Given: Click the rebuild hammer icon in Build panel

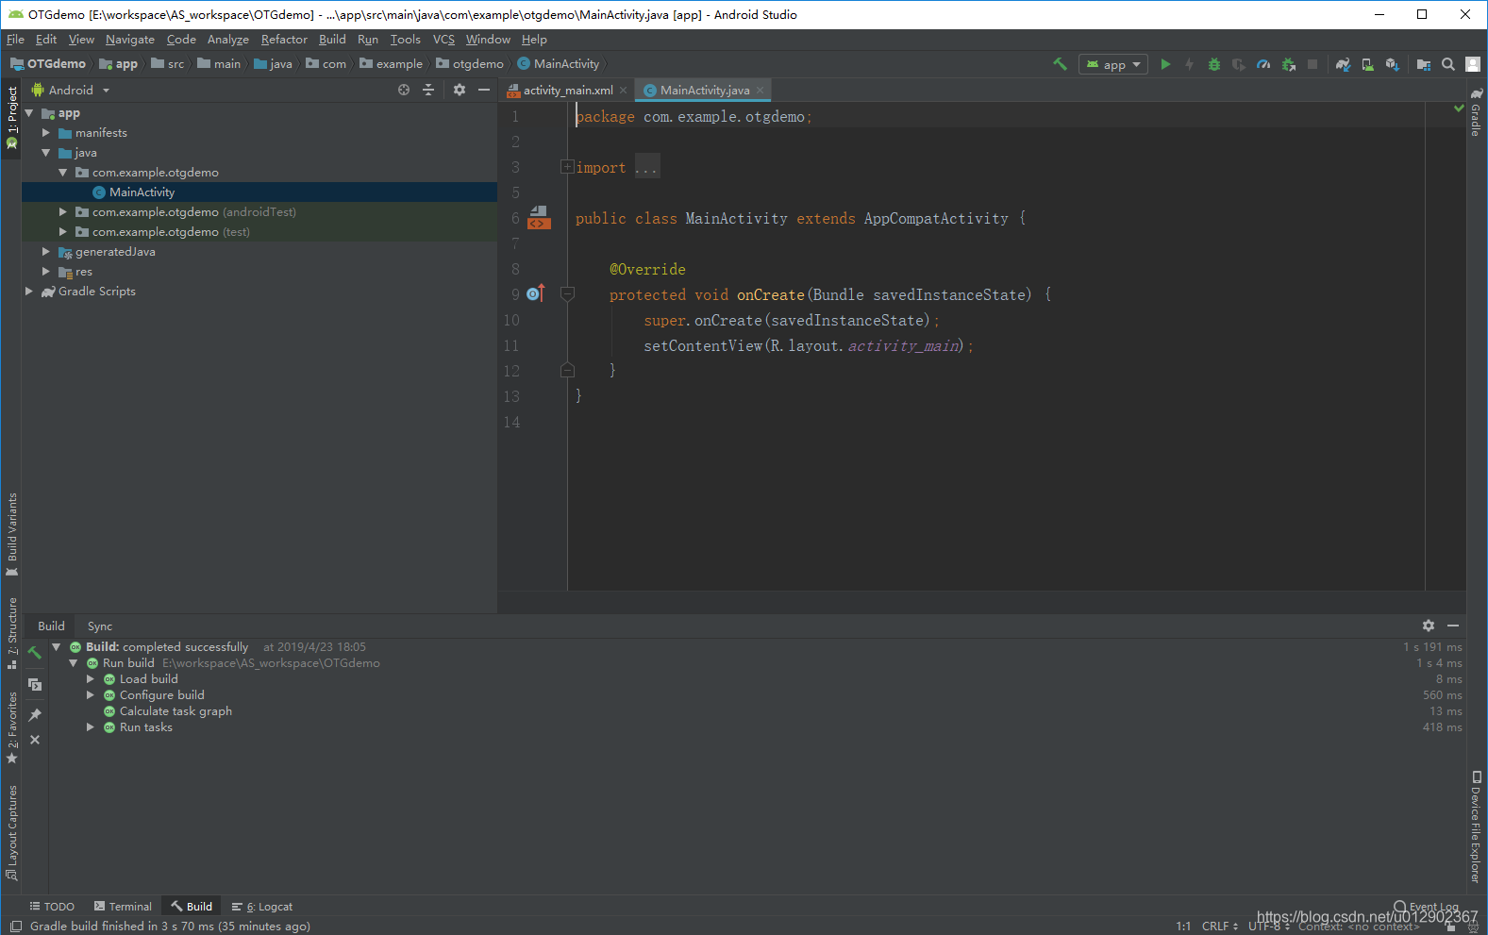Looking at the screenshot, I should (x=35, y=653).
